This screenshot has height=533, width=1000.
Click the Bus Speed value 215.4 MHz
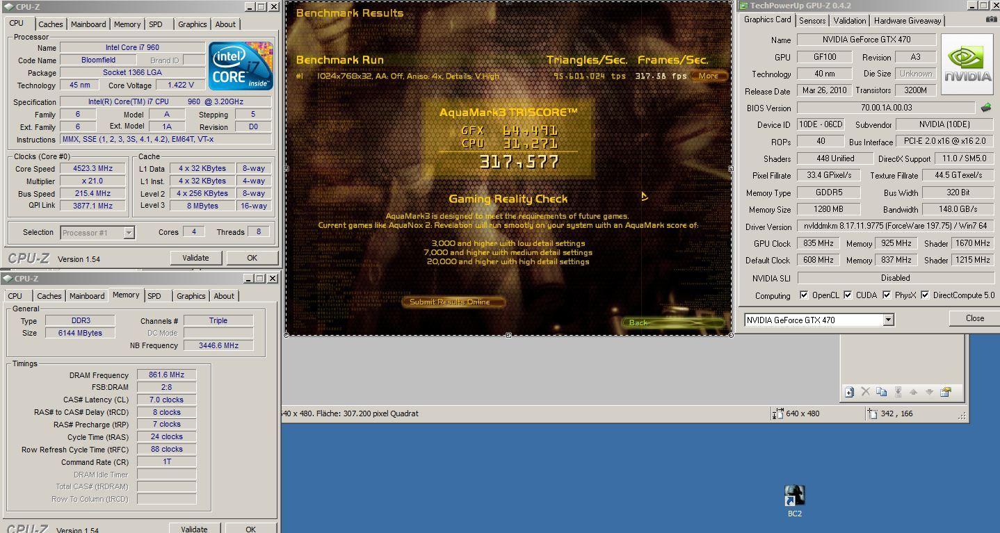[x=93, y=193]
